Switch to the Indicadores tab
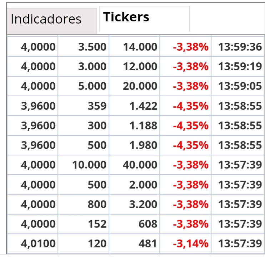 (x=52, y=21)
